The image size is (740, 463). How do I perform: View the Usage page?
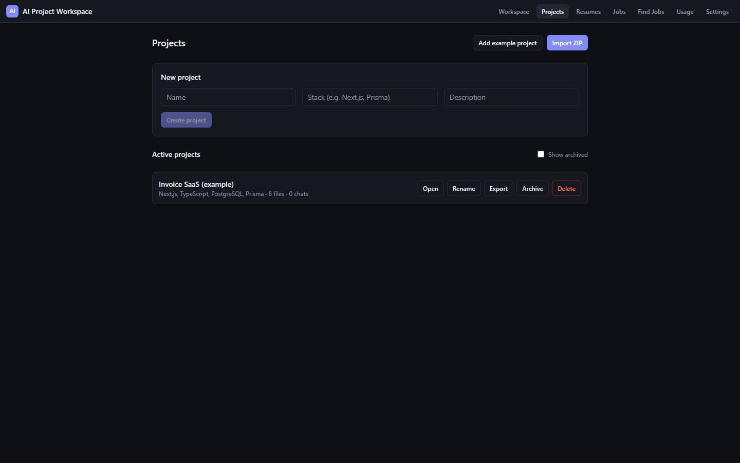(685, 11)
